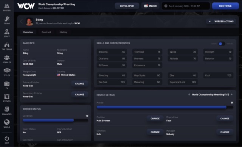
Task: Open the Stables group icon
Action: [7, 58]
